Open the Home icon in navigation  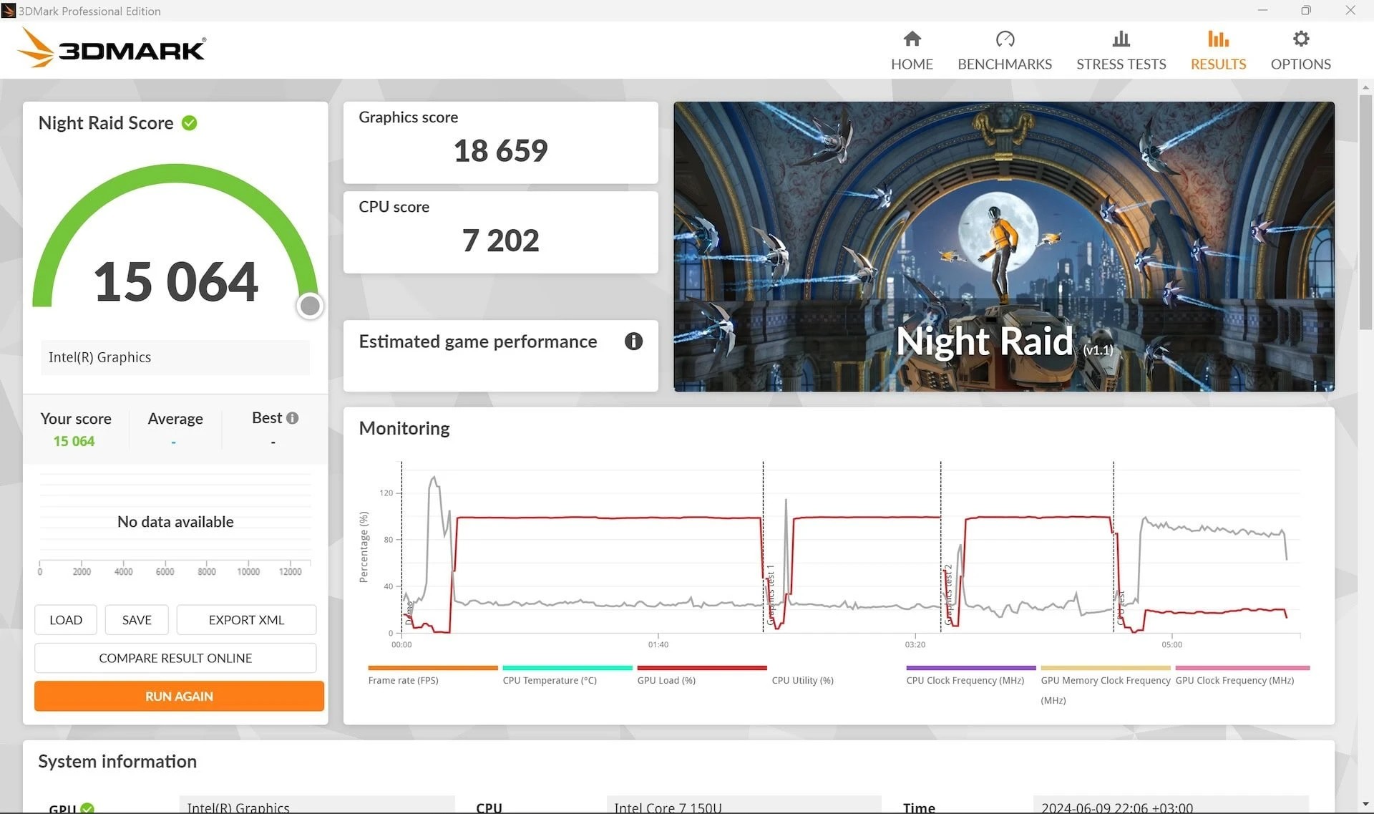(x=912, y=39)
